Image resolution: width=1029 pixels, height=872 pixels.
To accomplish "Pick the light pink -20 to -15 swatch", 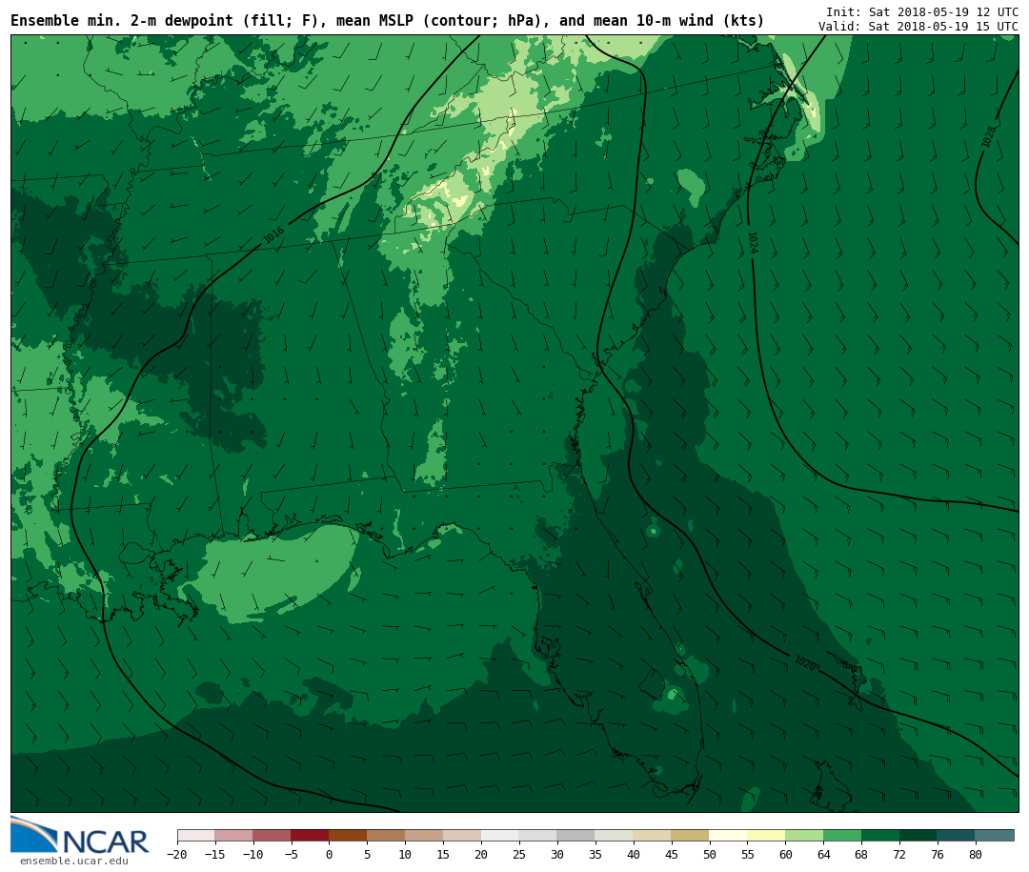I will coord(195,836).
